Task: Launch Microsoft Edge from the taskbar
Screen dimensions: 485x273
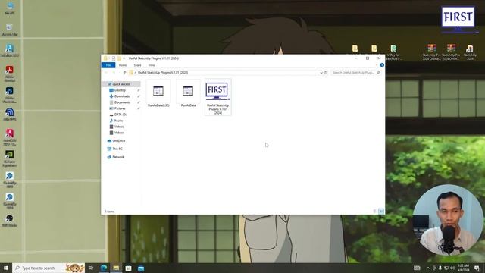Action: click(x=104, y=268)
